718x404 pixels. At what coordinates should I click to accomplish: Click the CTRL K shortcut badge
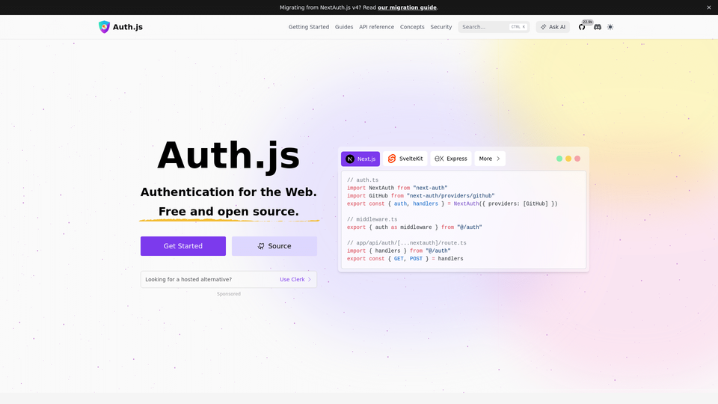[518, 27]
